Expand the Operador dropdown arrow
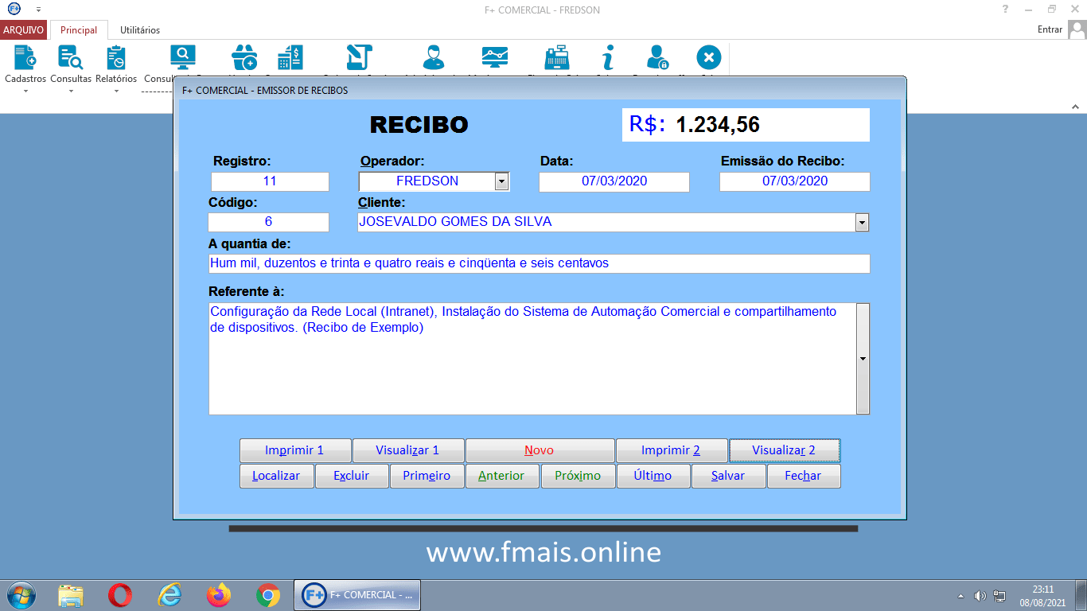 (501, 181)
